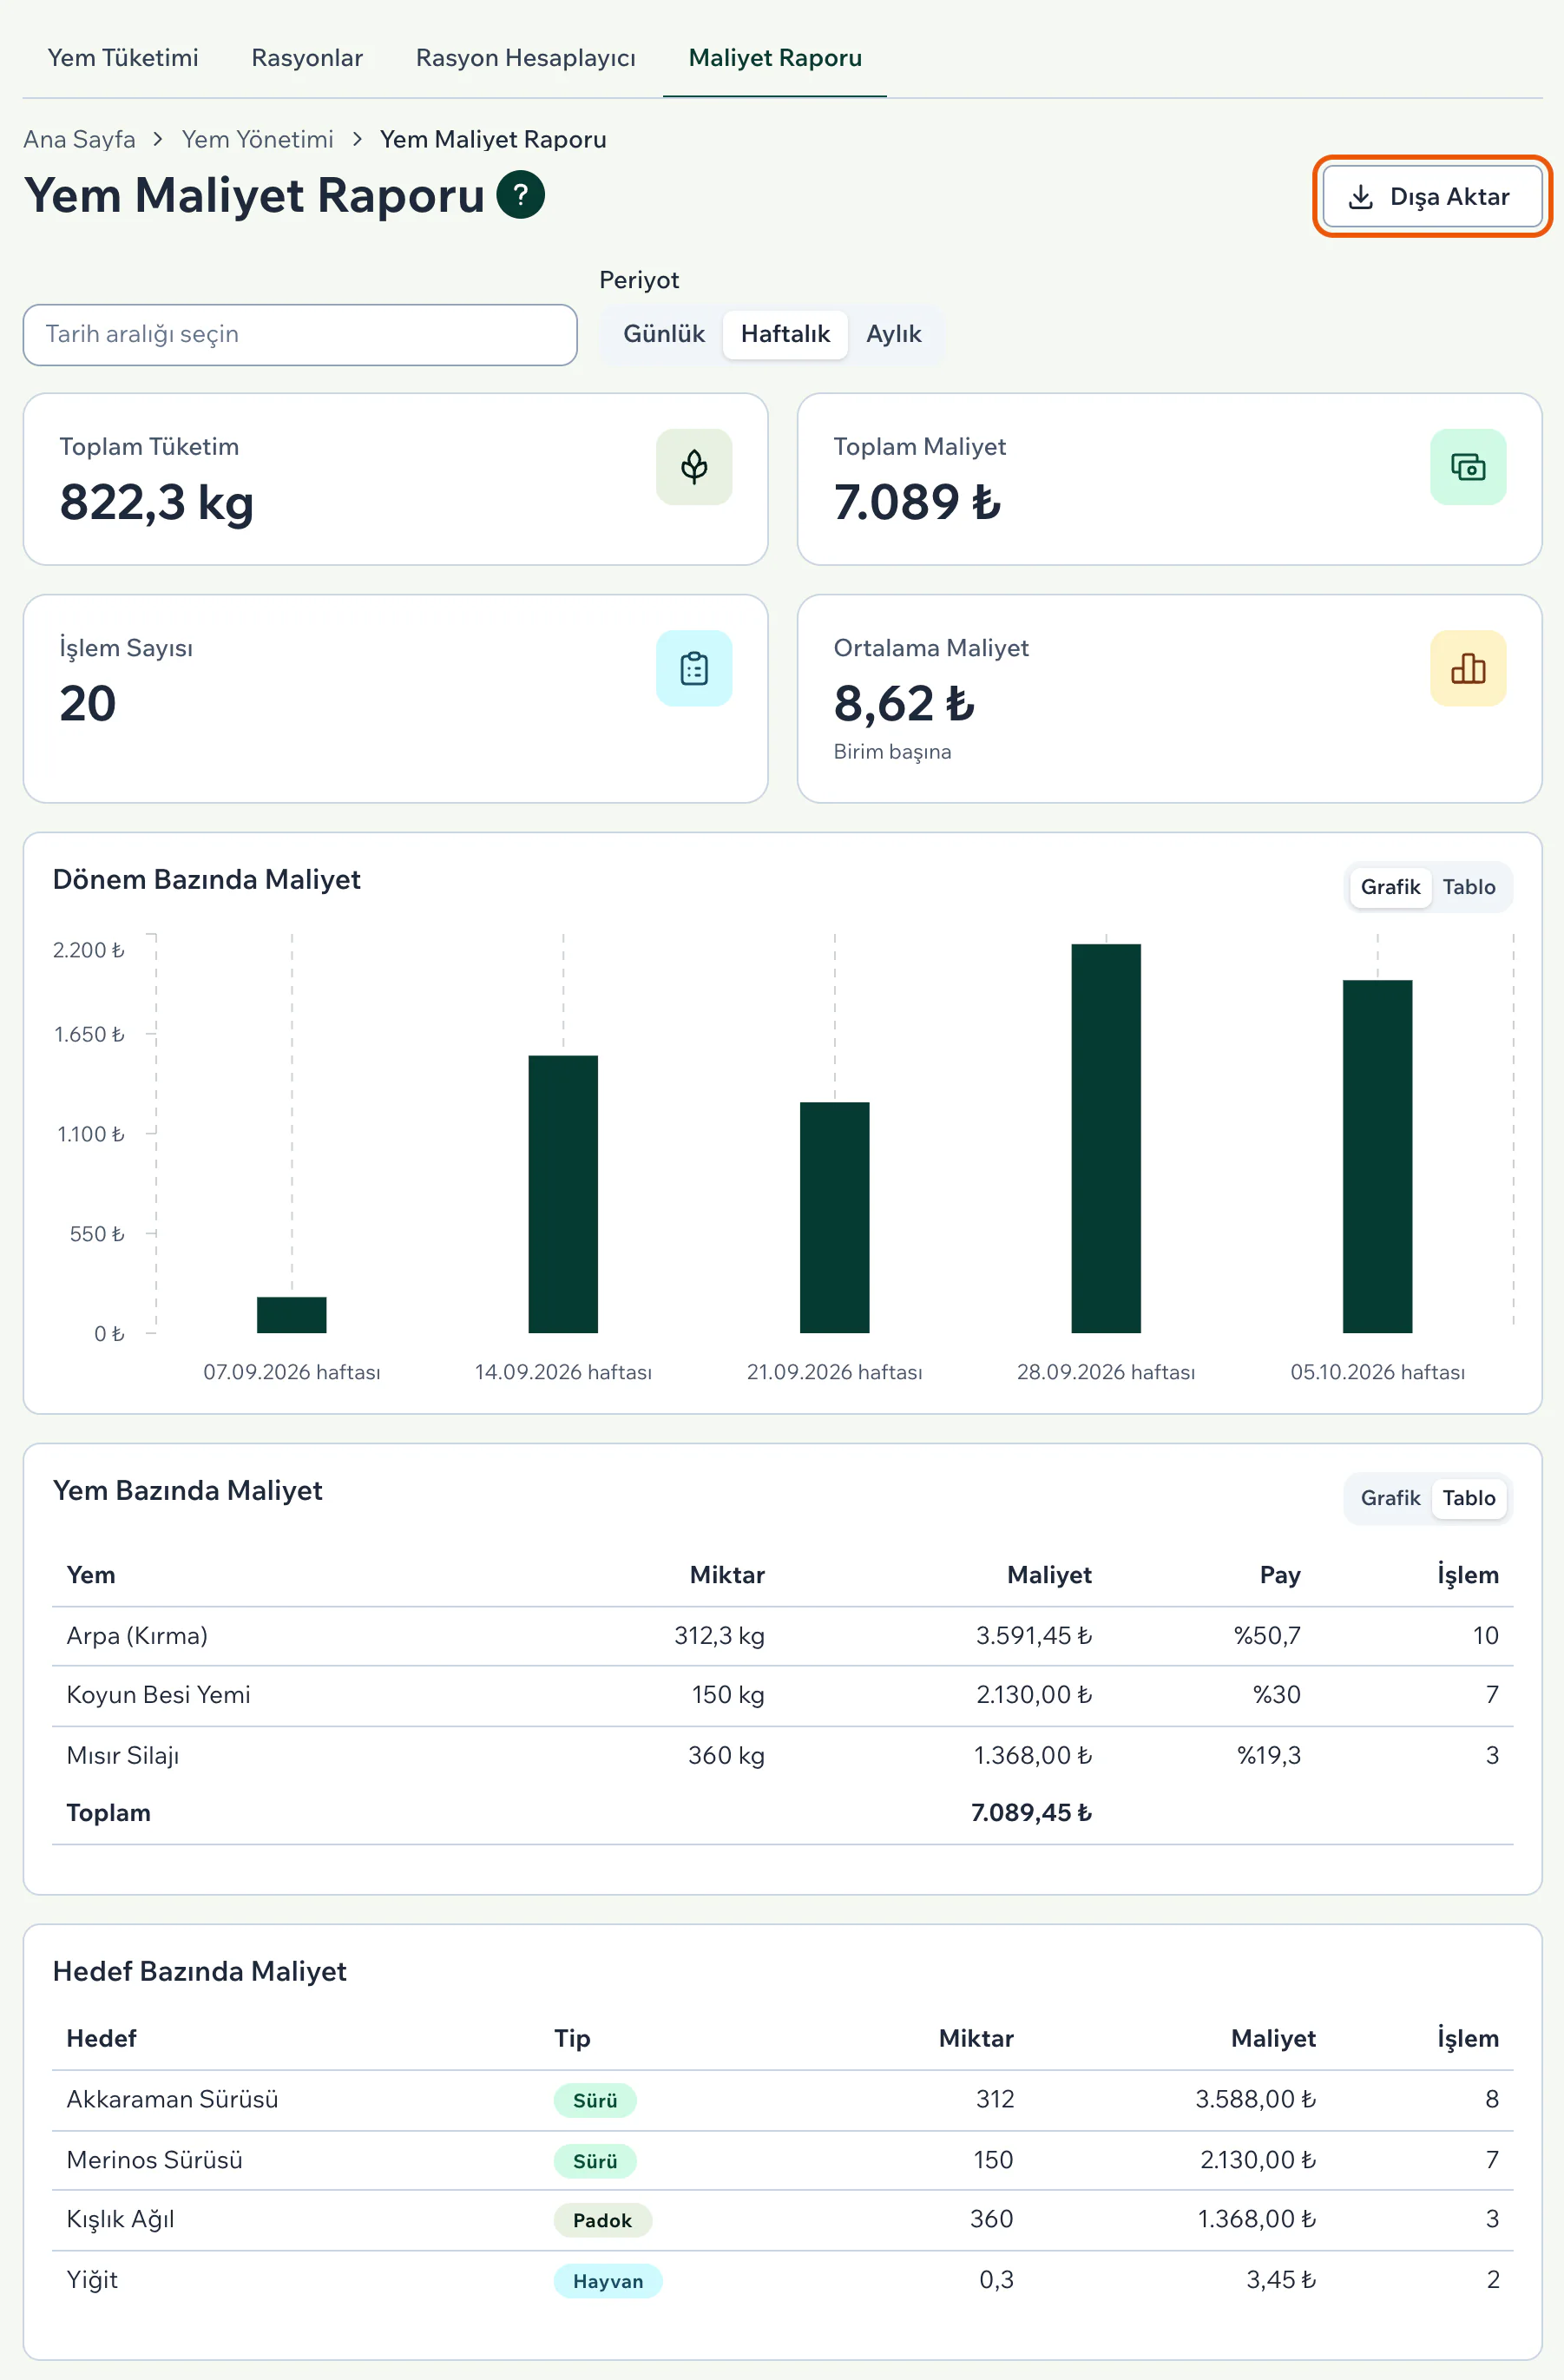Click Merinos Sürüsü in the Hedef table
Screen dimensions: 1564x2380
coord(154,2160)
